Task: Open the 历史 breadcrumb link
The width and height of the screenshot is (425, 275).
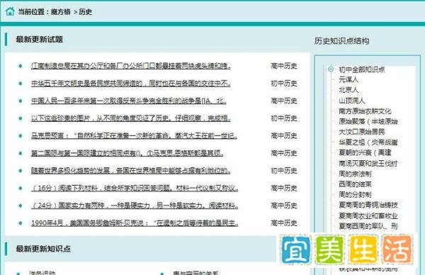Action: pos(86,11)
